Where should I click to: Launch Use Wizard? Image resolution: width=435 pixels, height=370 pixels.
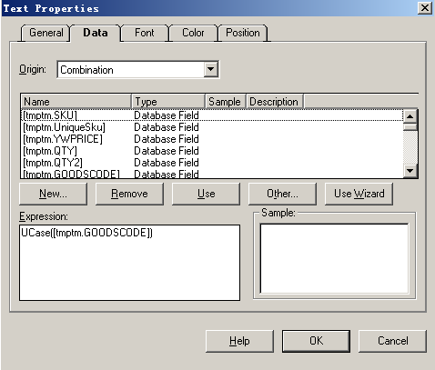359,194
